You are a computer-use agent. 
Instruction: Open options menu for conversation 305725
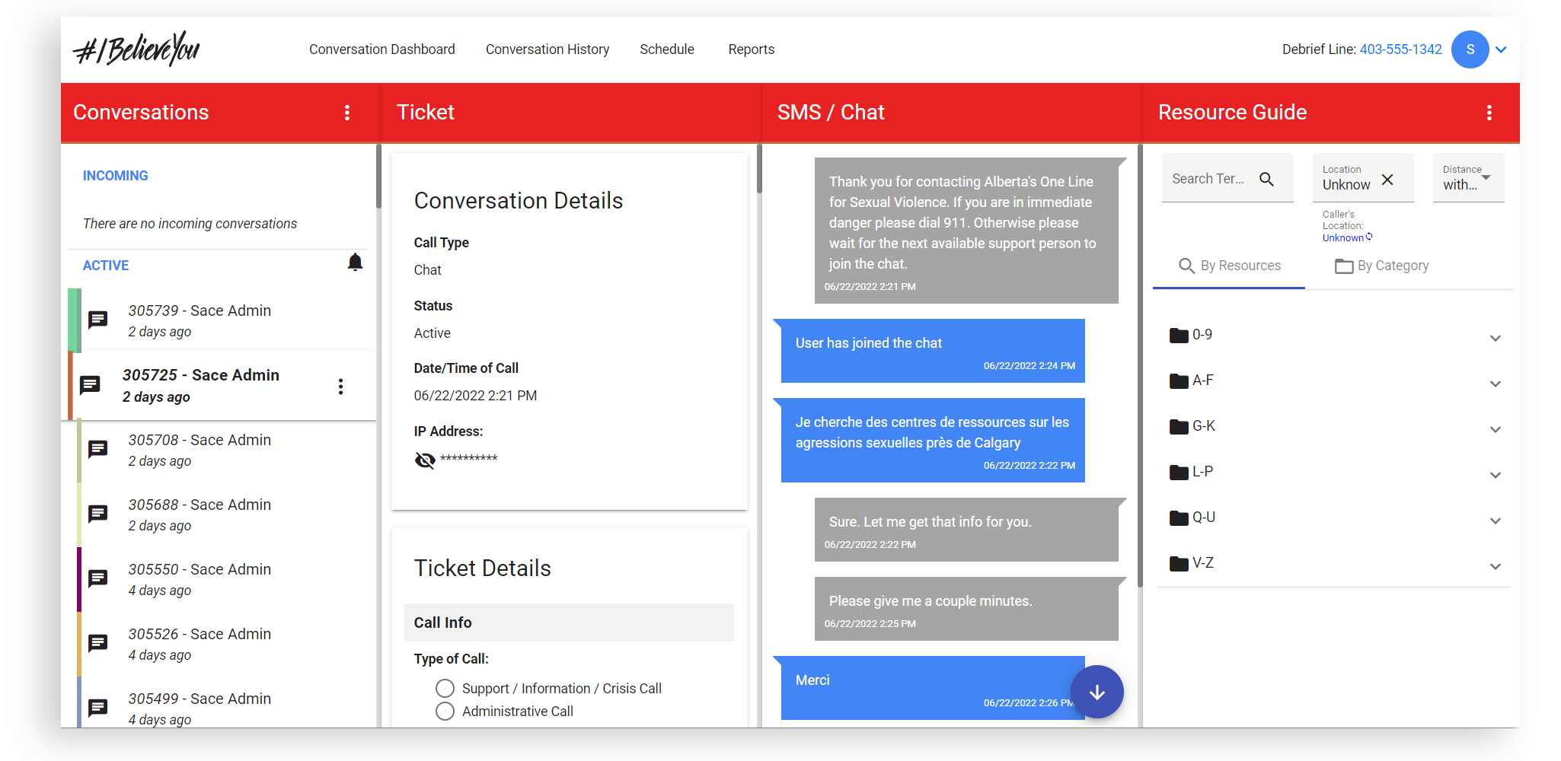coord(340,387)
